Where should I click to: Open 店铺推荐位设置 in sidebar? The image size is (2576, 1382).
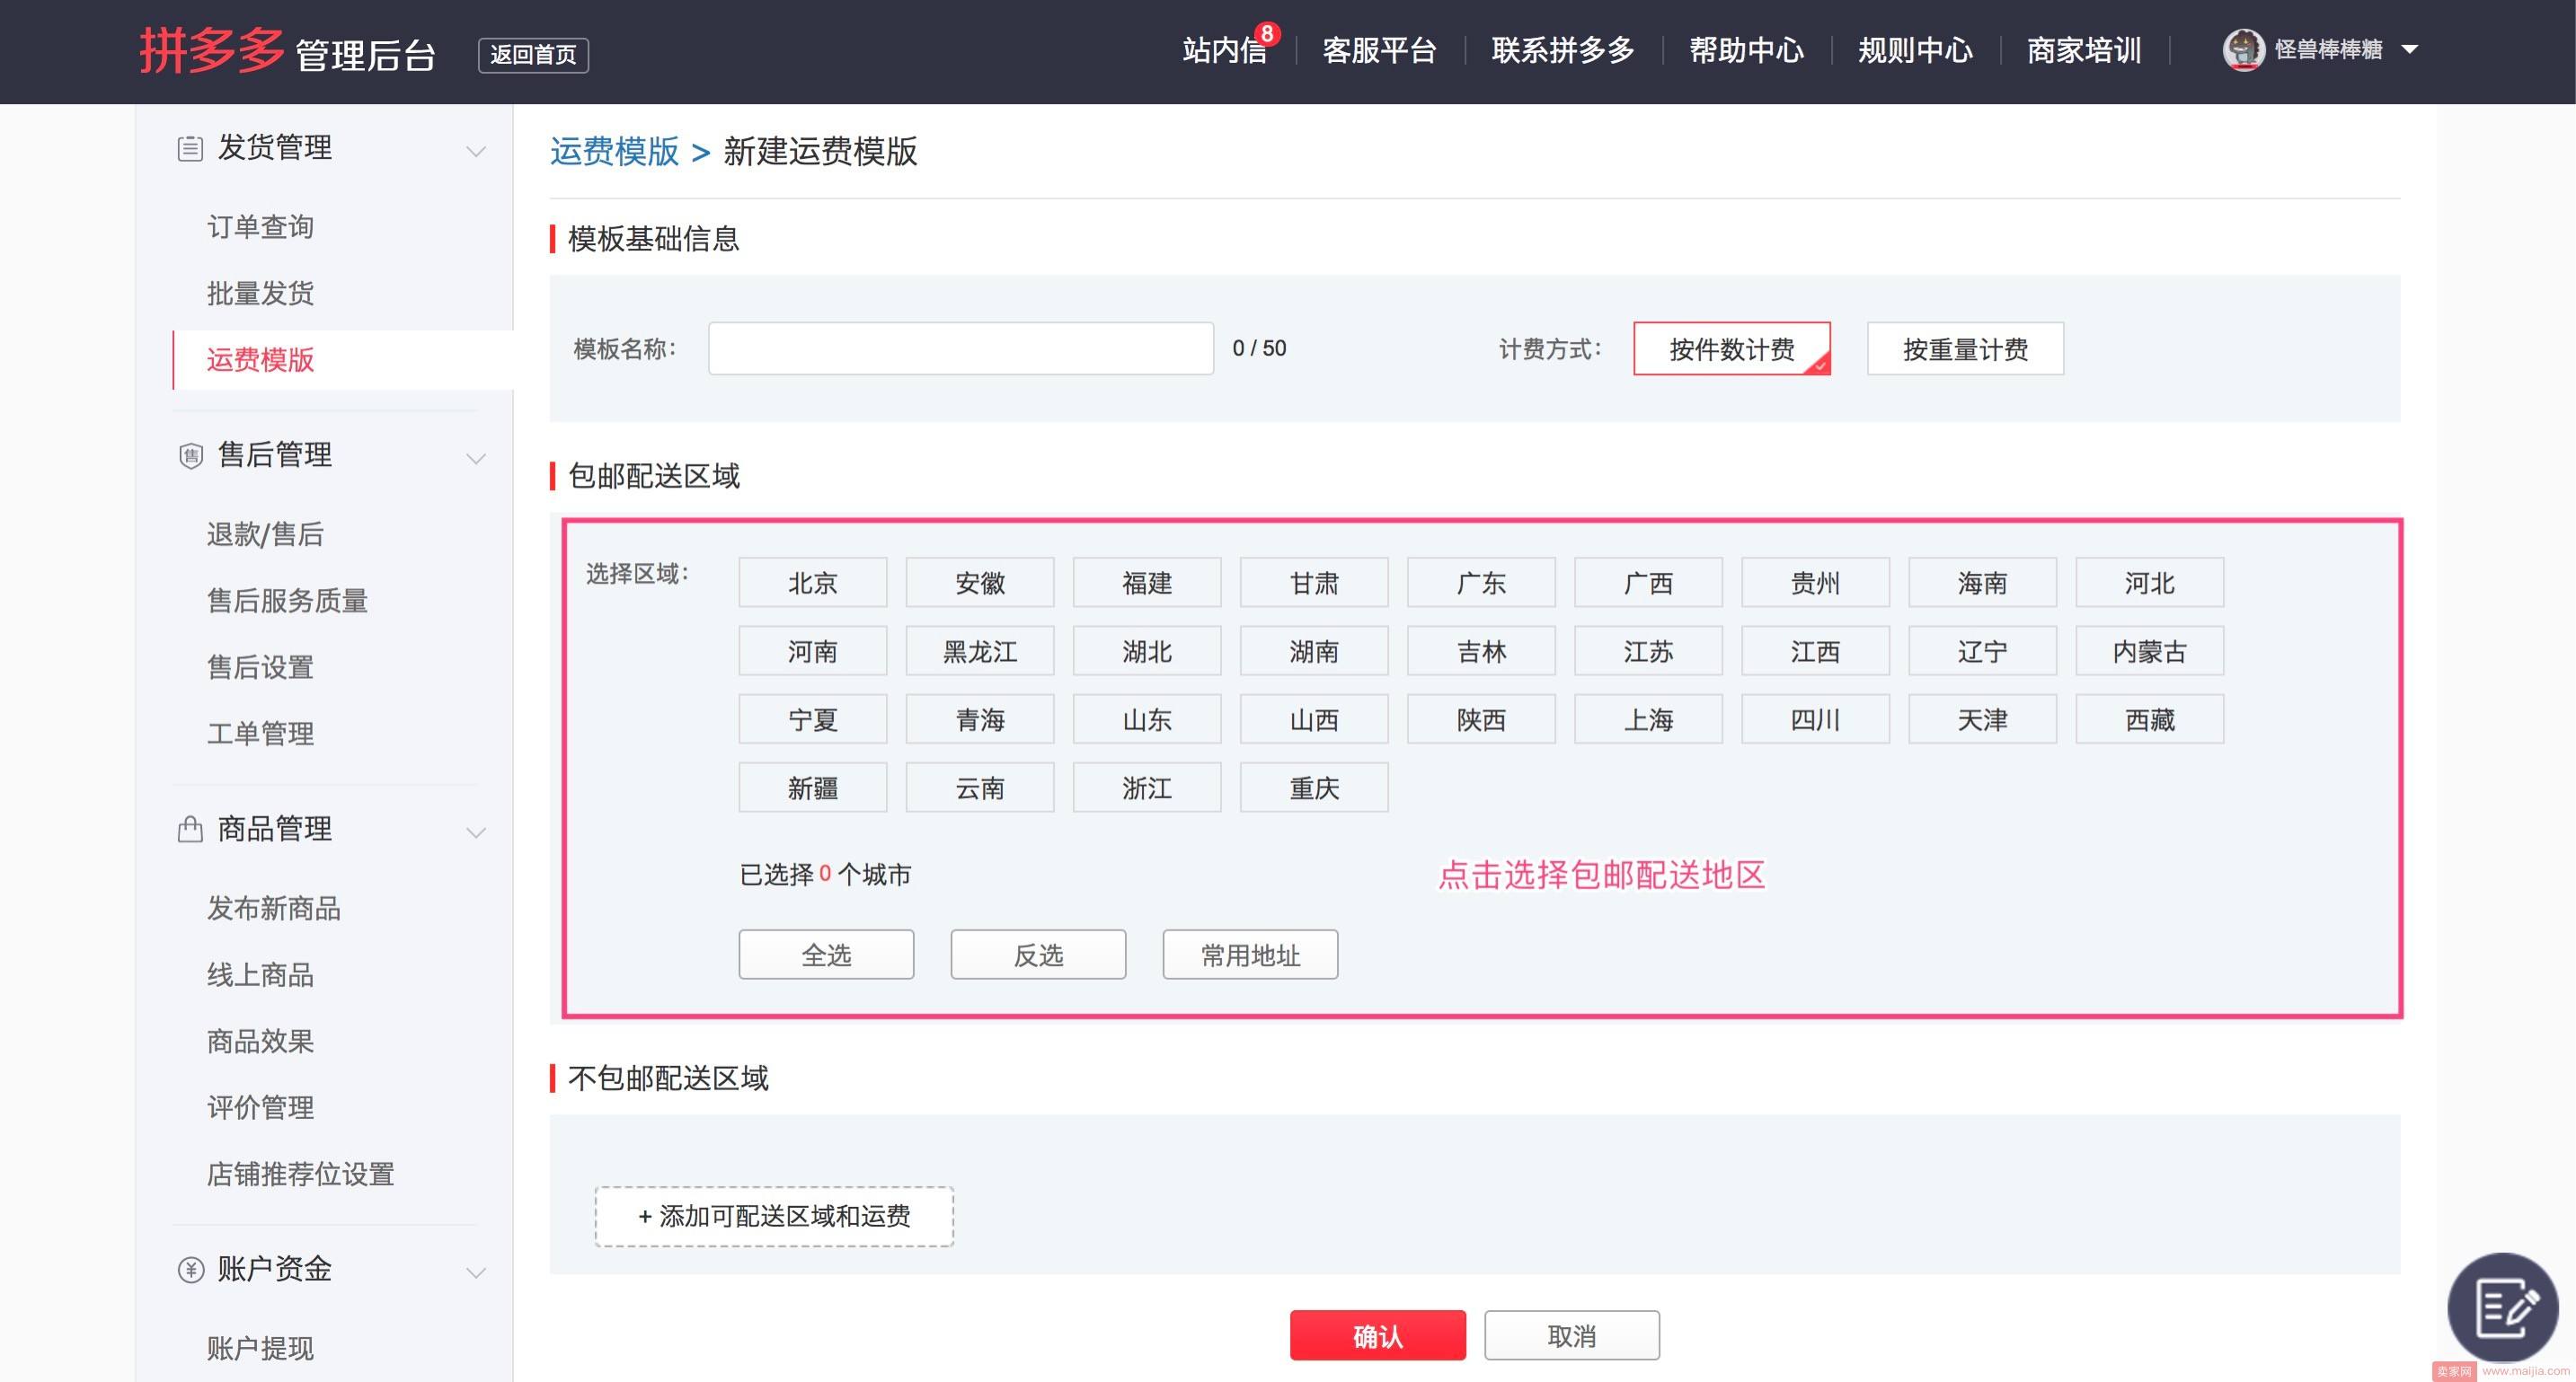(300, 1175)
